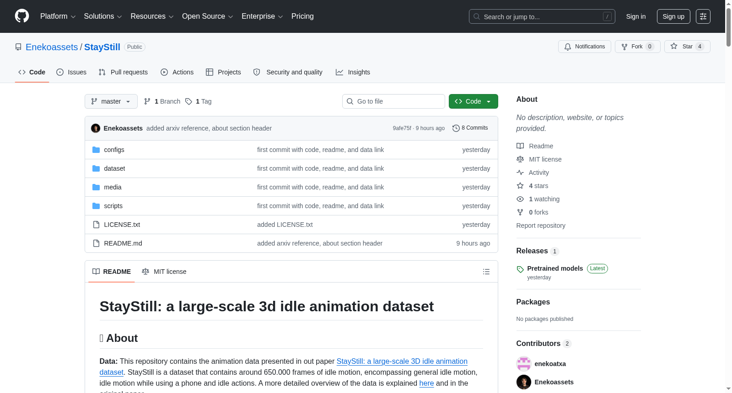Expand the Resources menu
Screen dimensions: 732x393
pyautogui.click(x=152, y=16)
